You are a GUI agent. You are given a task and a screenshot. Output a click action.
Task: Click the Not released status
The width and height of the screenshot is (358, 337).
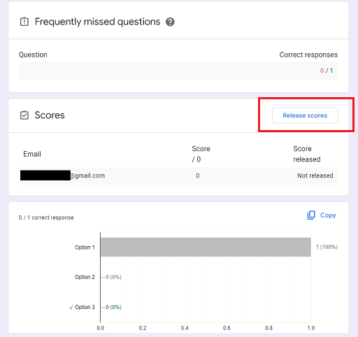[315, 175]
